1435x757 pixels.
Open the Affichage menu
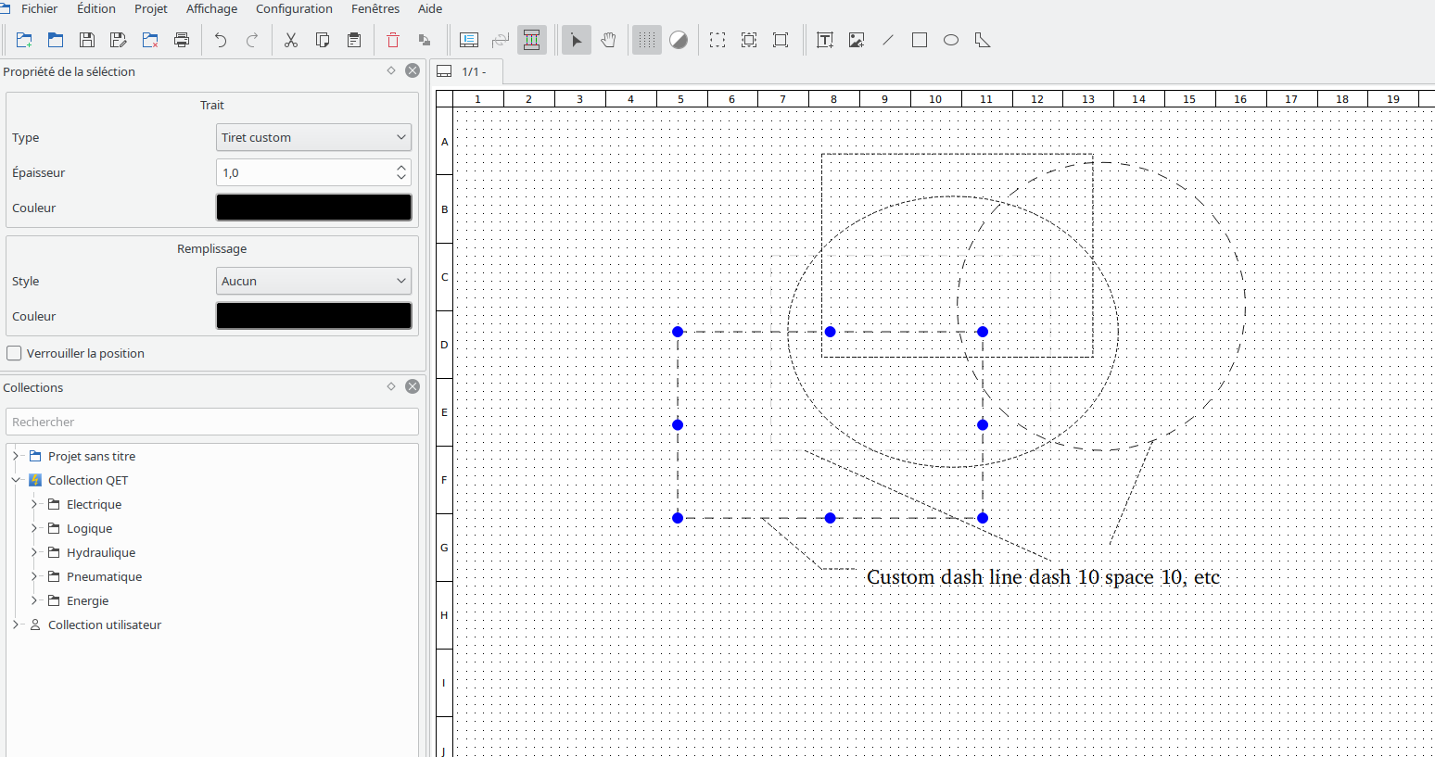[211, 8]
